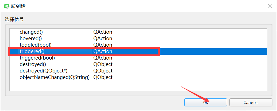Dismiss the dialog with Cancel
The width and height of the screenshot is (277, 111).
click(251, 102)
